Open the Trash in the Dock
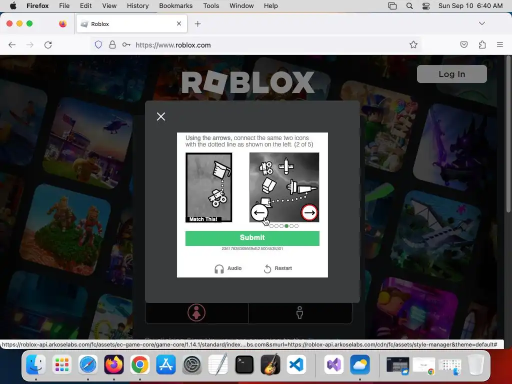Image resolution: width=512 pixels, height=384 pixels. 476,364
